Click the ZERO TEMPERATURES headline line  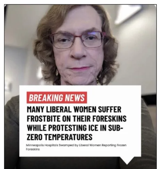(59, 137)
